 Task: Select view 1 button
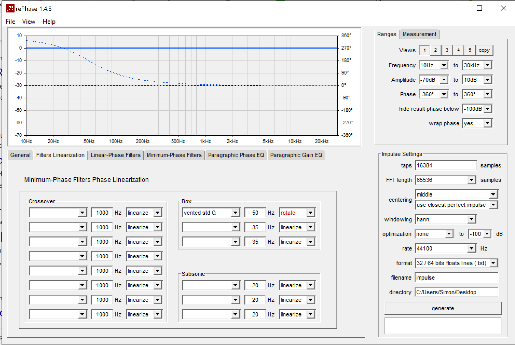(424, 50)
